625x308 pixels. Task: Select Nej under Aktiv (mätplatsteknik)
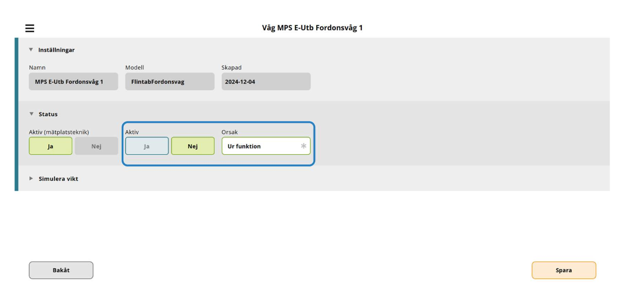coord(96,146)
